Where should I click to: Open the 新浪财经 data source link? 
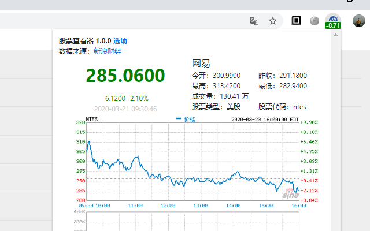click(108, 51)
